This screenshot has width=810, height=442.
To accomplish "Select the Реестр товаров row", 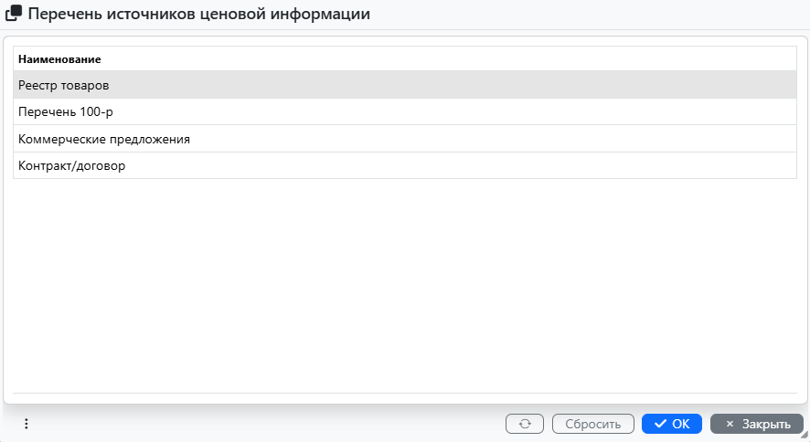I will [x=64, y=85].
